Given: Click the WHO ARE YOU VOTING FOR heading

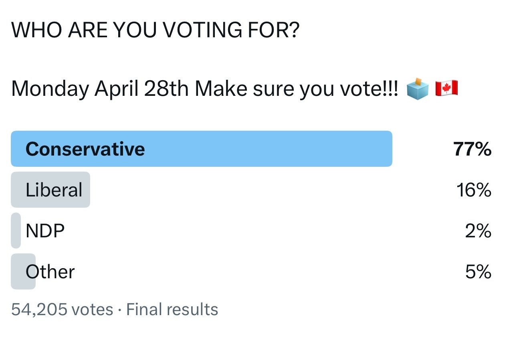Looking at the screenshot, I should point(155,30).
